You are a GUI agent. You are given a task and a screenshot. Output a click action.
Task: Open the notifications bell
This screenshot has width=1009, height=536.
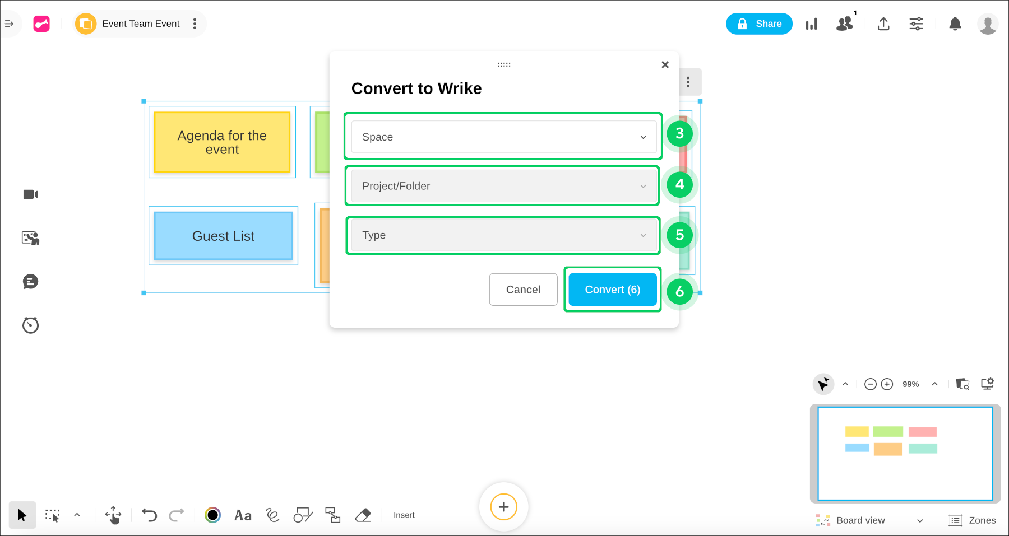955,24
